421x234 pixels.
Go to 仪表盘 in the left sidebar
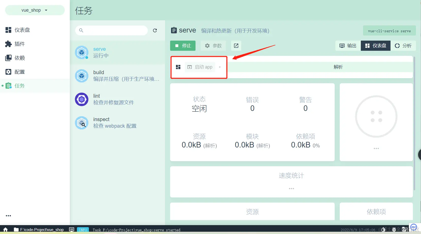coord(35,30)
